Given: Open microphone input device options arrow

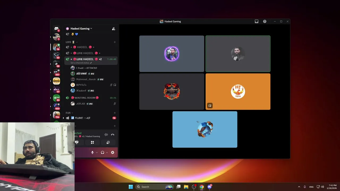Looking at the screenshot, I should 97,153.
